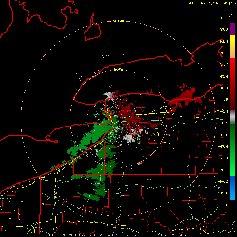Click the 30.1 velocity scale value
The image size is (237, 237).
point(224,88)
